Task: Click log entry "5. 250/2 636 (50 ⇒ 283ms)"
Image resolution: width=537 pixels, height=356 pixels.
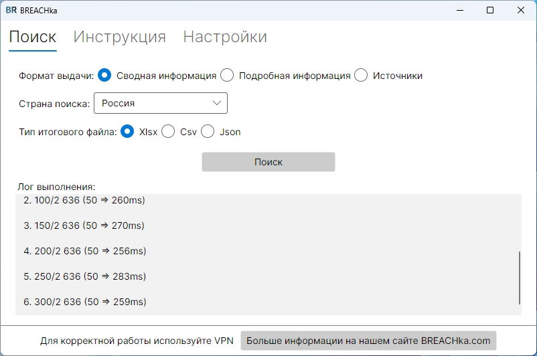Action: [84, 276]
